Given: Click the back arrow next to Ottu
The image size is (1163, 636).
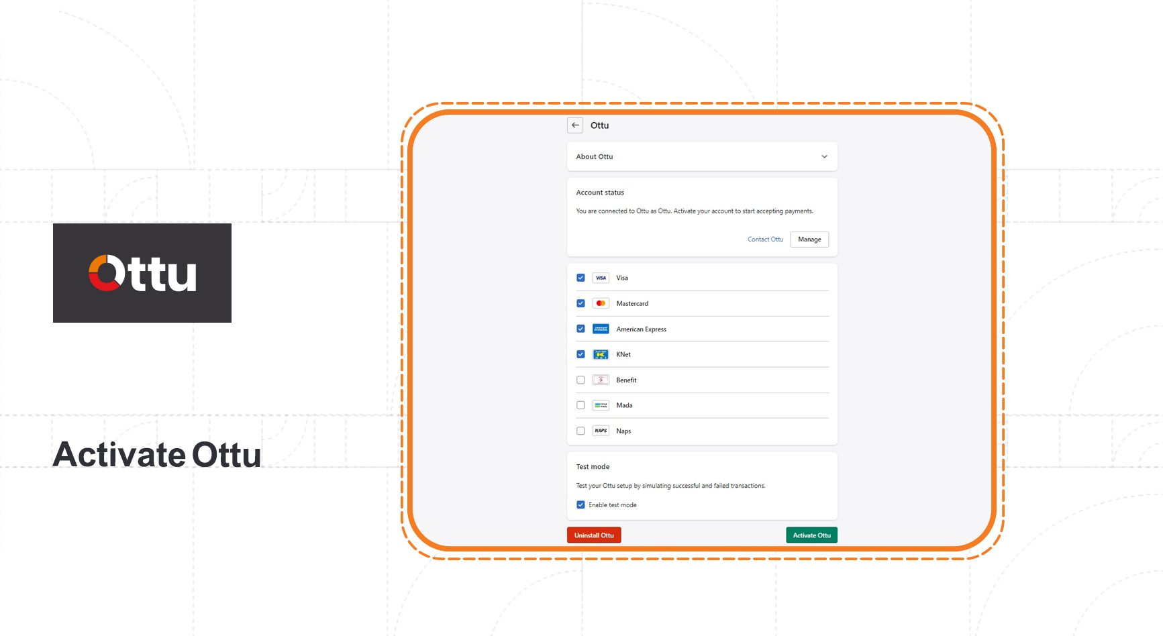Looking at the screenshot, I should tap(575, 125).
